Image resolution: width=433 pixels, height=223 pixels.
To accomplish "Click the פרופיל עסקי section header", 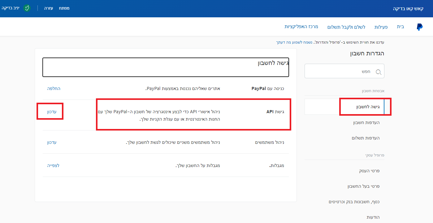I will [375, 155].
